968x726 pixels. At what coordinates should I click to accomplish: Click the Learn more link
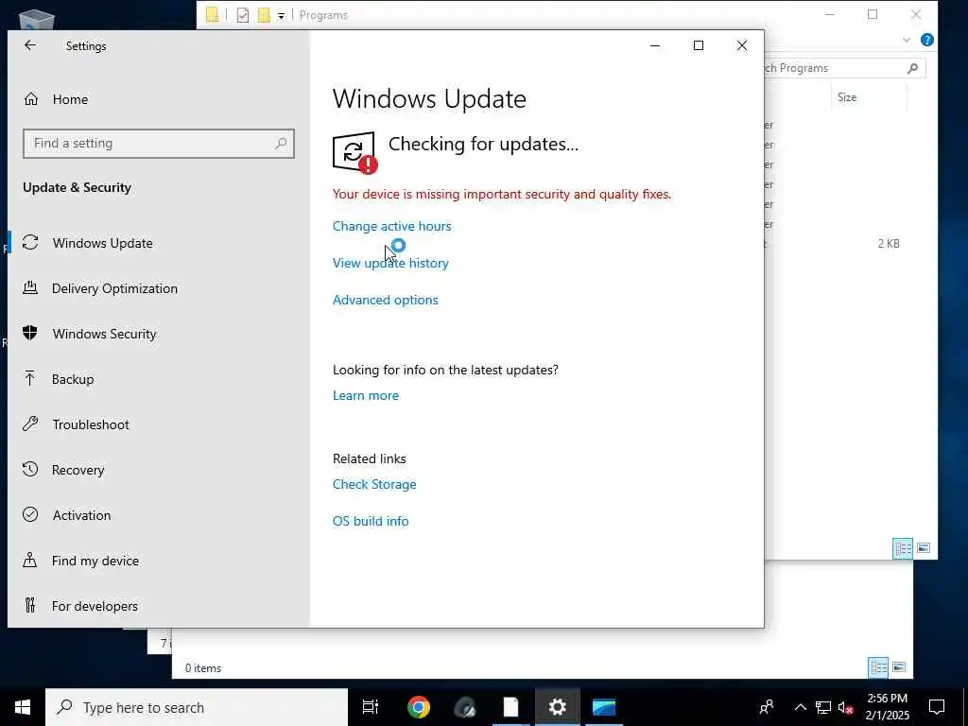point(366,396)
